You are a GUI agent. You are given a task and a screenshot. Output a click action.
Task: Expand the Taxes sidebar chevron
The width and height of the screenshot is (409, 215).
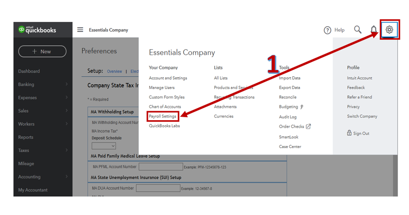pyautogui.click(x=66, y=150)
